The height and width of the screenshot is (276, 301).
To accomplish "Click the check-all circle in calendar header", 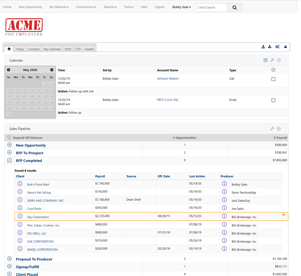I will pyautogui.click(x=273, y=70).
